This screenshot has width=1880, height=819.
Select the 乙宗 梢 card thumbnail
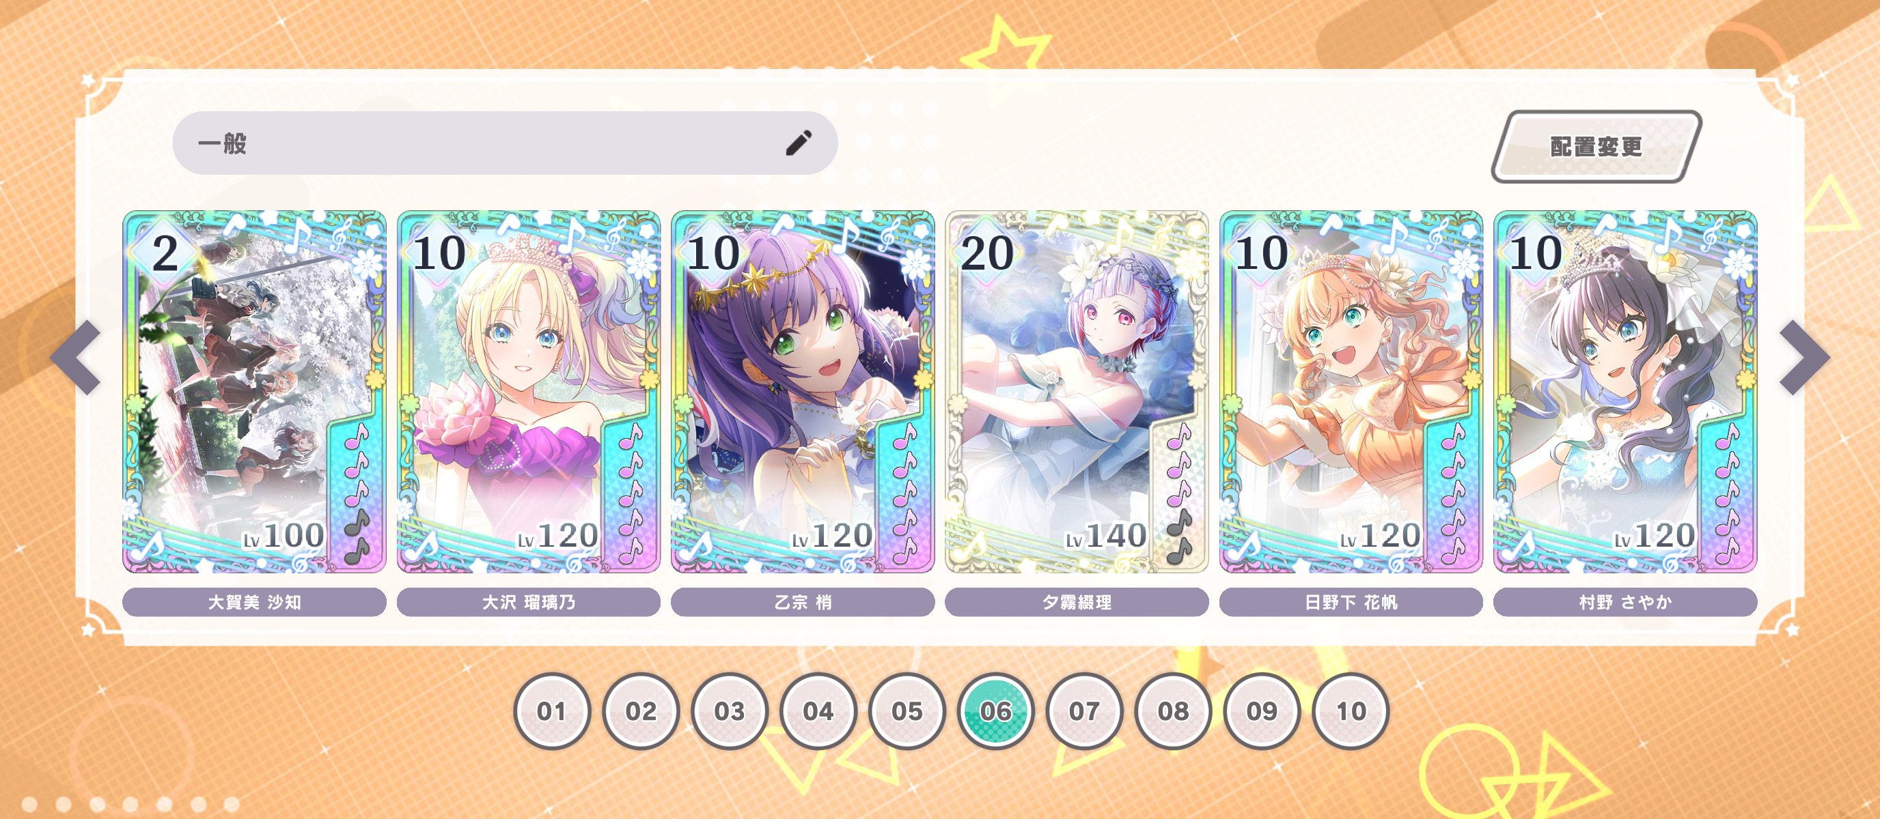803,392
